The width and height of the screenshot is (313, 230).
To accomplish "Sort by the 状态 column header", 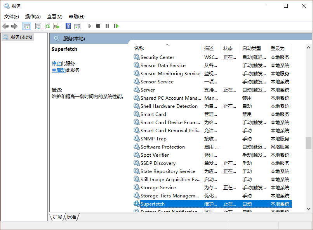I will pos(229,48).
